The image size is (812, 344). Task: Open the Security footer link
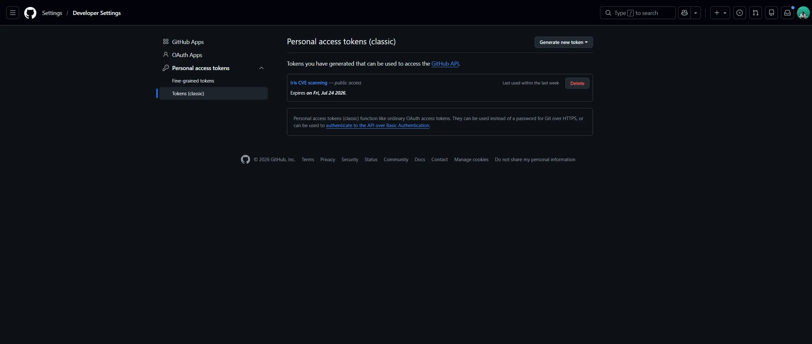tap(350, 159)
